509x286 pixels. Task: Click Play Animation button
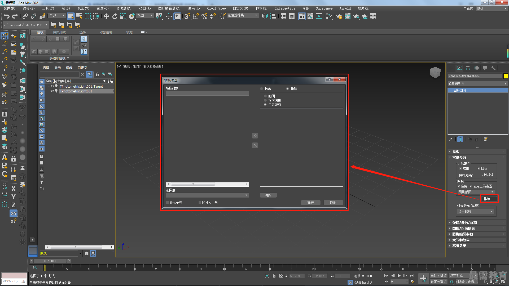399,276
